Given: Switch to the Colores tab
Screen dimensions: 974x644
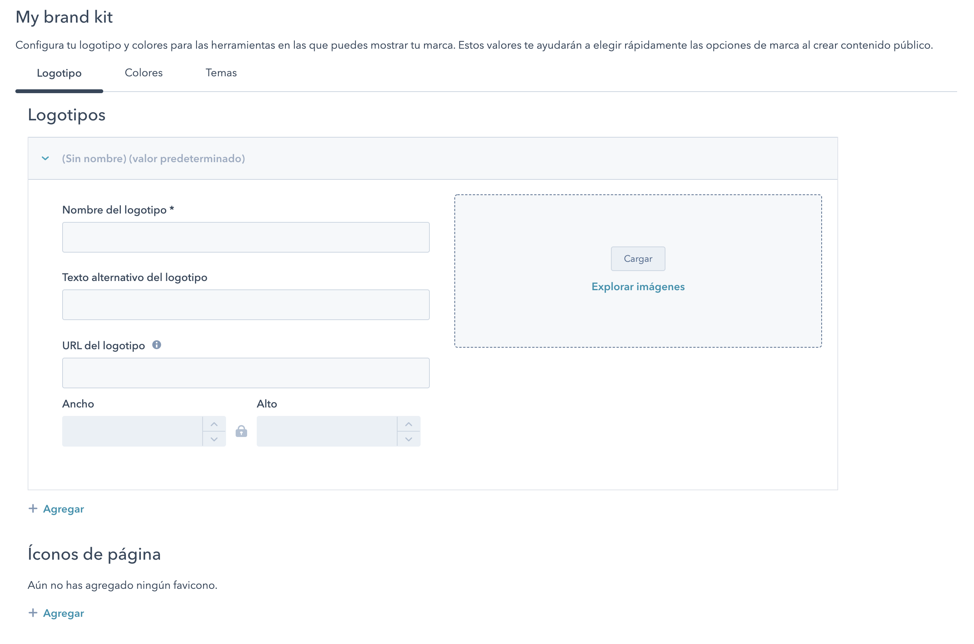Looking at the screenshot, I should pyautogui.click(x=144, y=73).
